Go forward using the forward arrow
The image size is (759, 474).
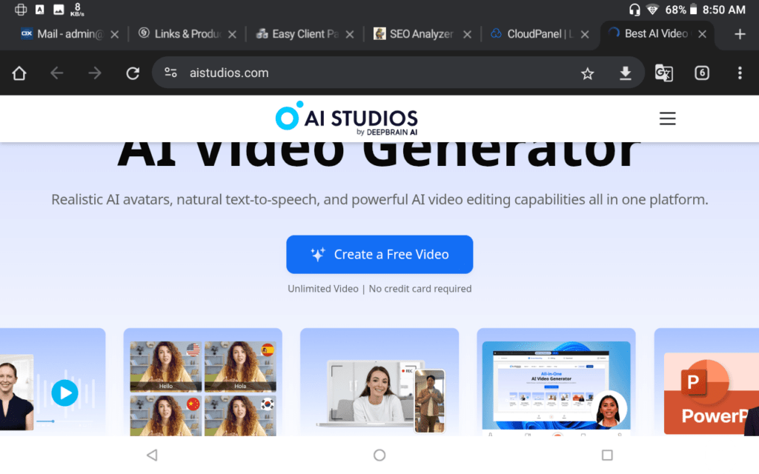(95, 73)
